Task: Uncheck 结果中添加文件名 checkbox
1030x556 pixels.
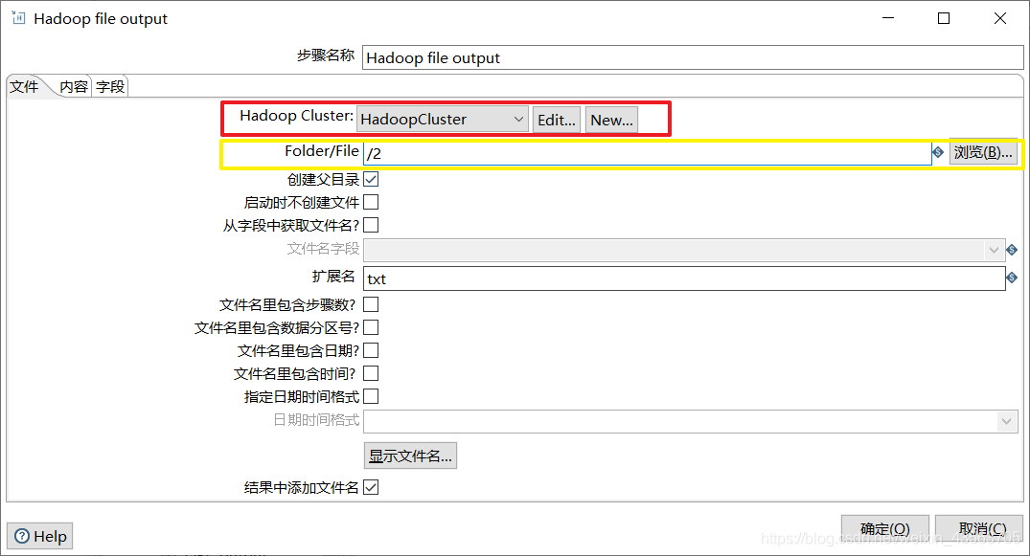Action: (x=371, y=487)
